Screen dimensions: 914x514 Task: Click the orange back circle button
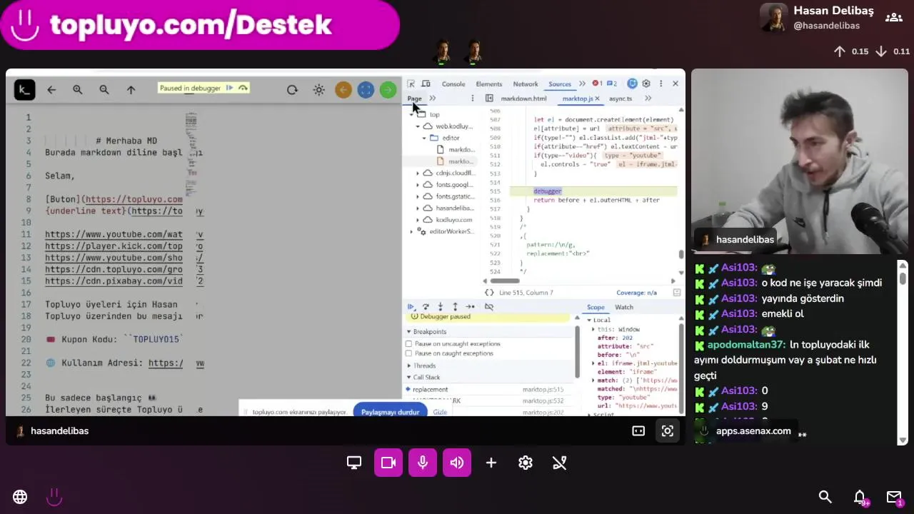tap(343, 90)
